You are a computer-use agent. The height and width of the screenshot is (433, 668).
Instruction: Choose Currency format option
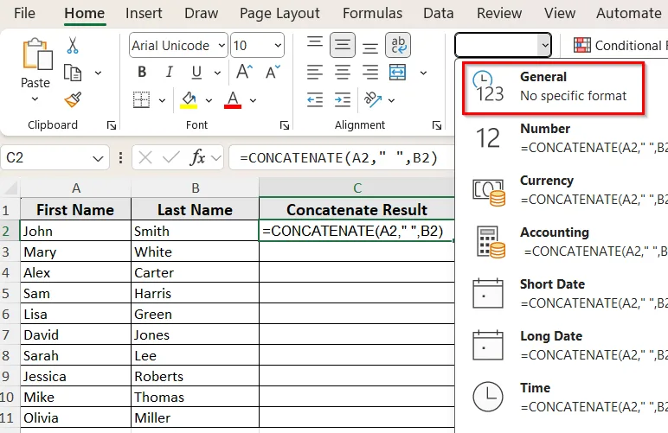[x=562, y=190]
